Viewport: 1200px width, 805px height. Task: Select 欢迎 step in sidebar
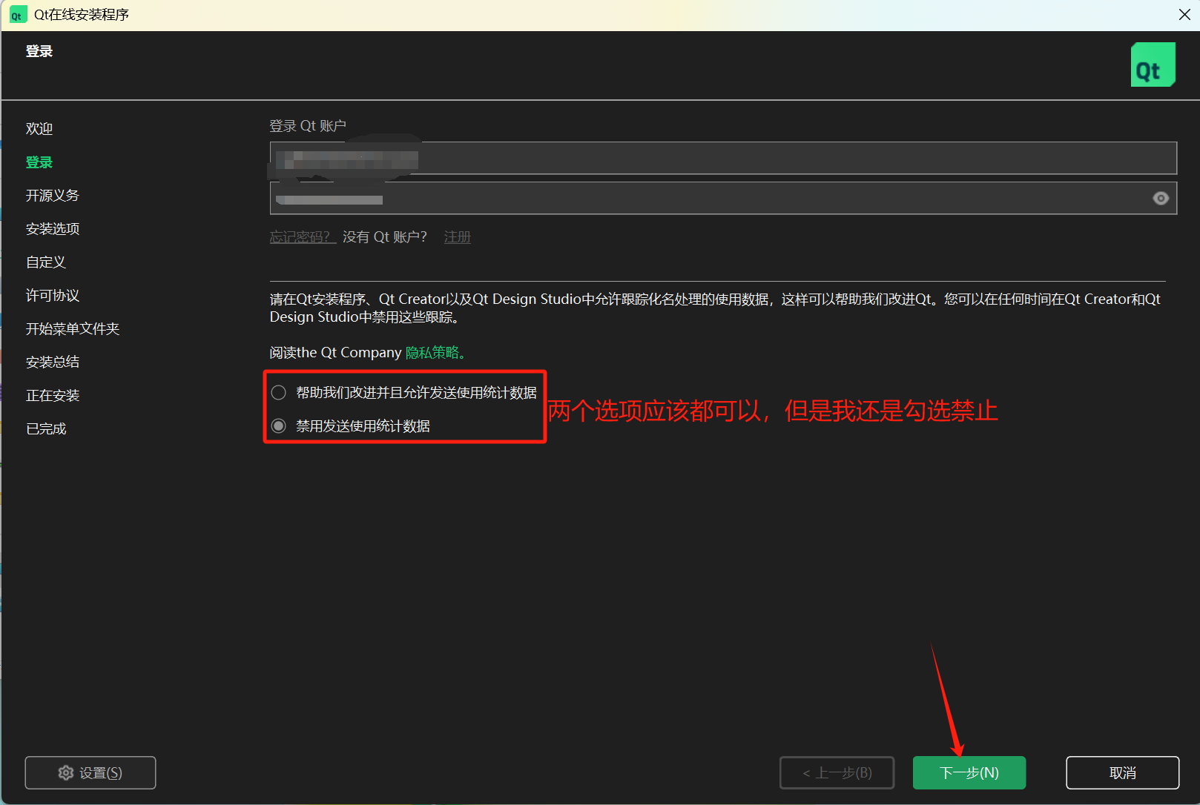[x=39, y=129]
